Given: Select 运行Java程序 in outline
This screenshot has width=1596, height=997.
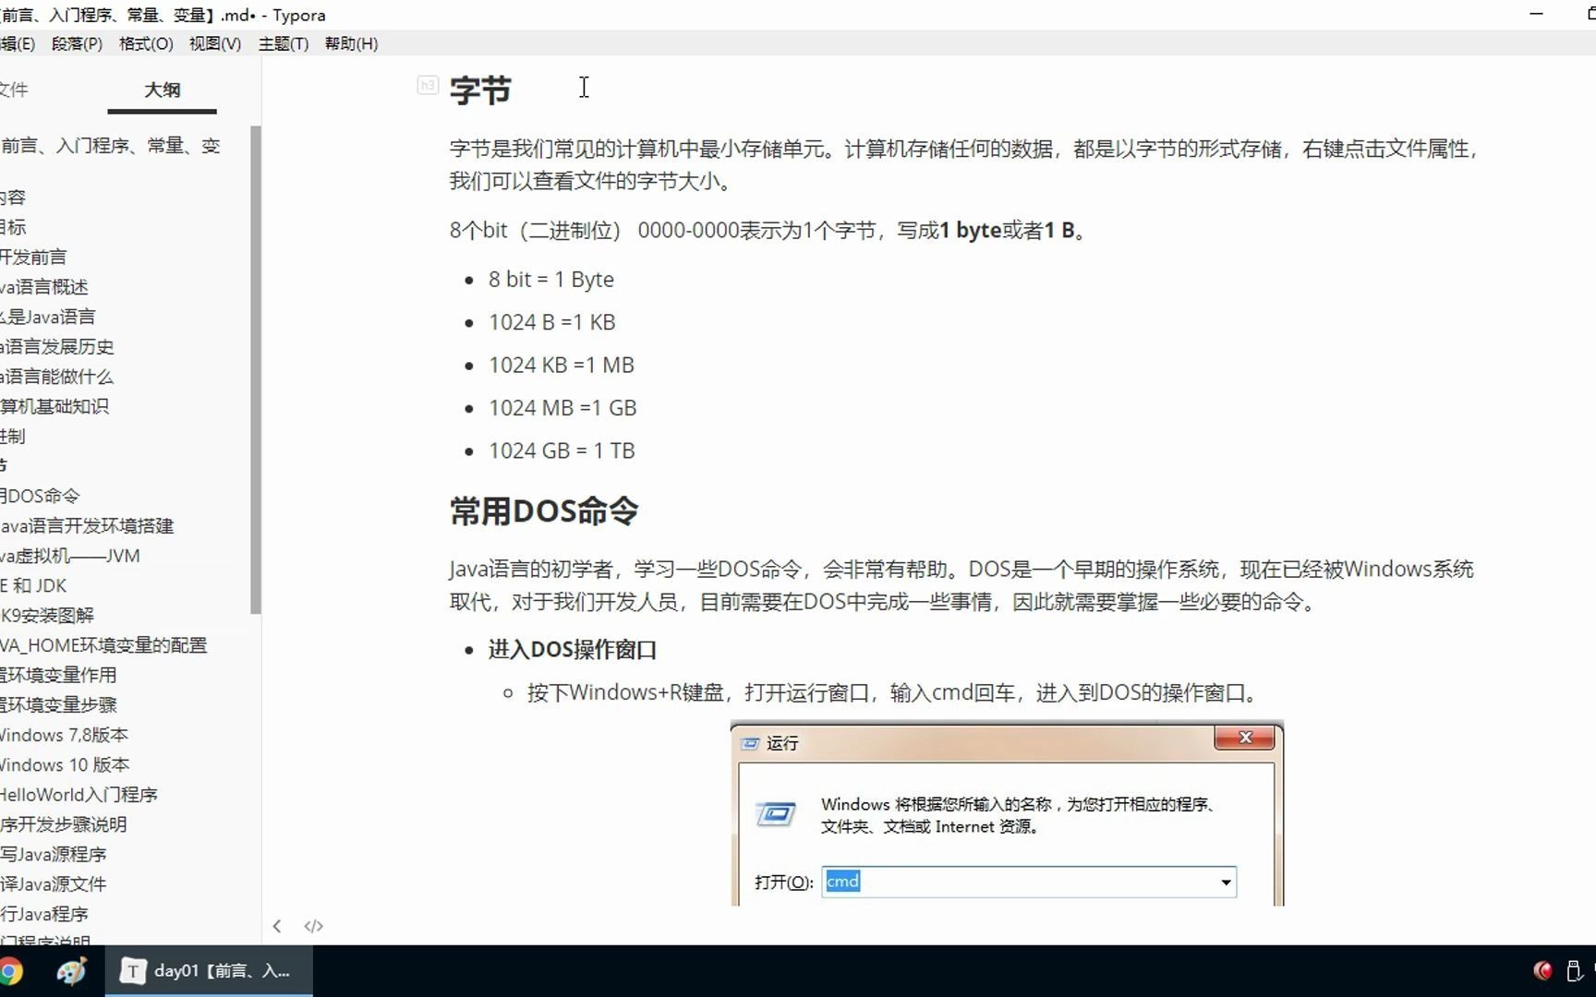Looking at the screenshot, I should click(44, 914).
